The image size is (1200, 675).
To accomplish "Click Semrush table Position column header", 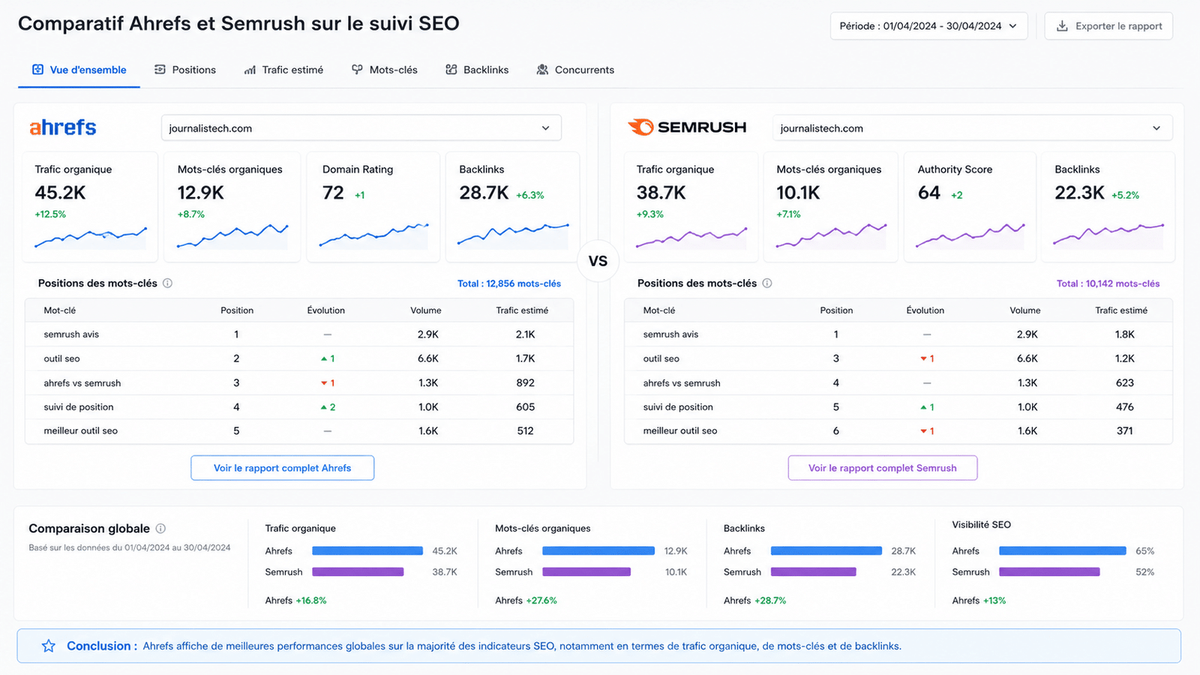I will point(836,310).
